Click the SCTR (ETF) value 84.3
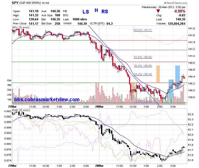The height and width of the screenshot is (168, 199). point(109,24)
